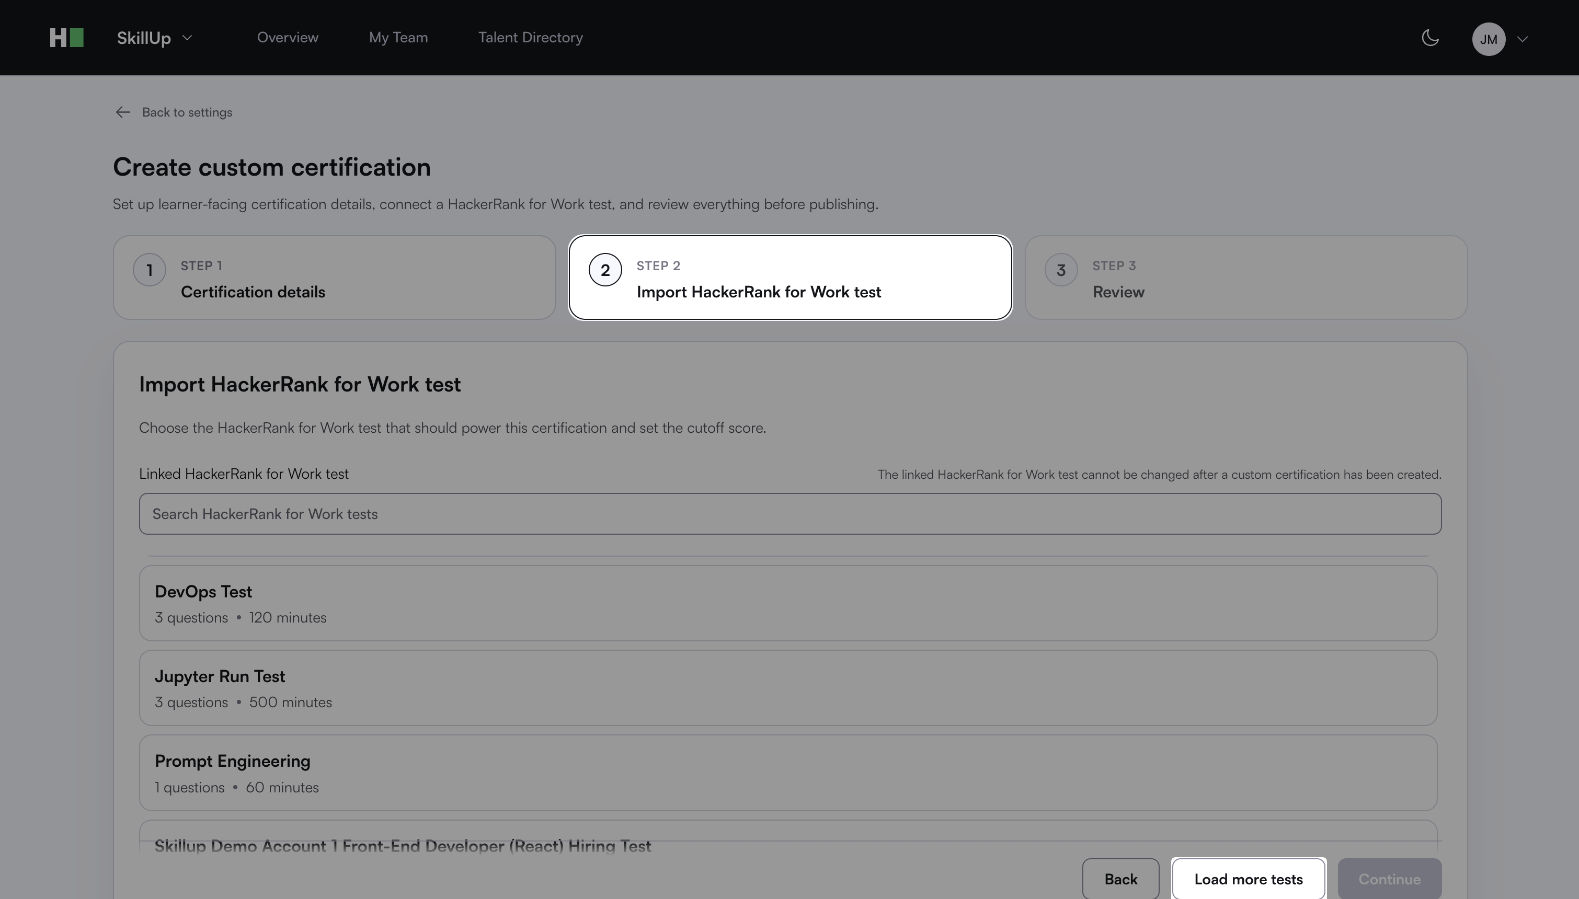Open account menu chevron beside avatar

tap(1522, 39)
